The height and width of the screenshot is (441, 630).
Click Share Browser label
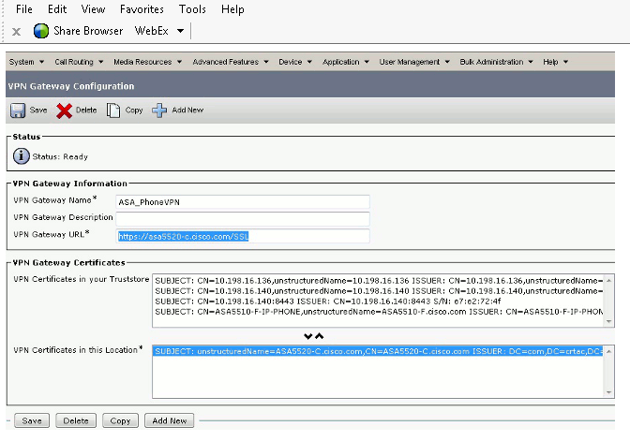(x=88, y=31)
